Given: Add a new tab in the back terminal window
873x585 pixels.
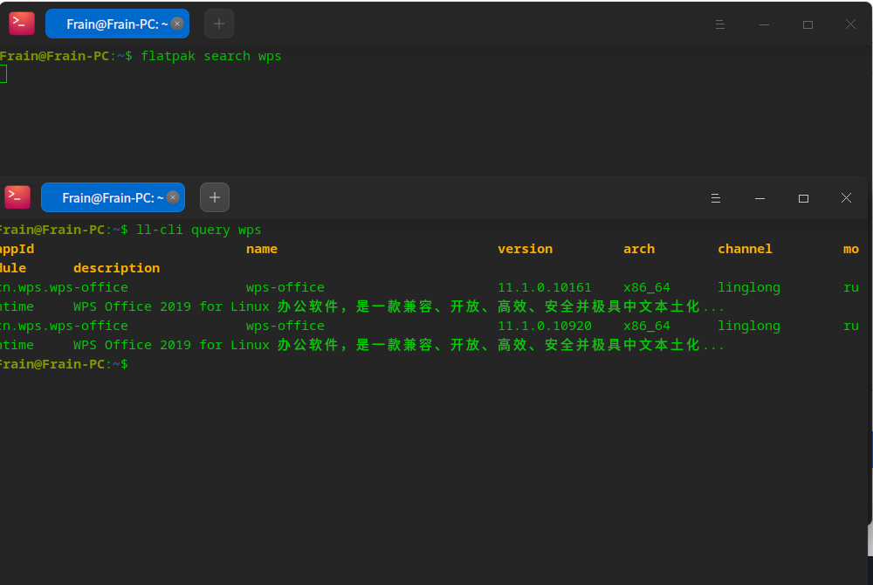Looking at the screenshot, I should point(219,24).
